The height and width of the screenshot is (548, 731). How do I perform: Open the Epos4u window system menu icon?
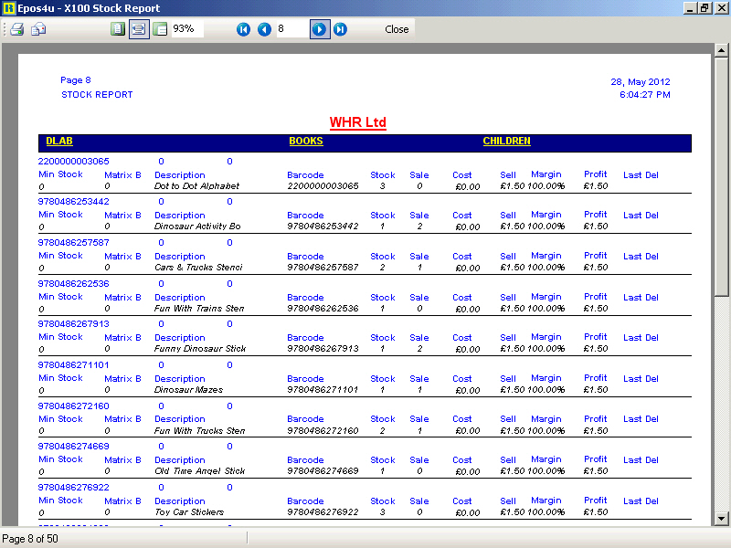(x=8, y=8)
